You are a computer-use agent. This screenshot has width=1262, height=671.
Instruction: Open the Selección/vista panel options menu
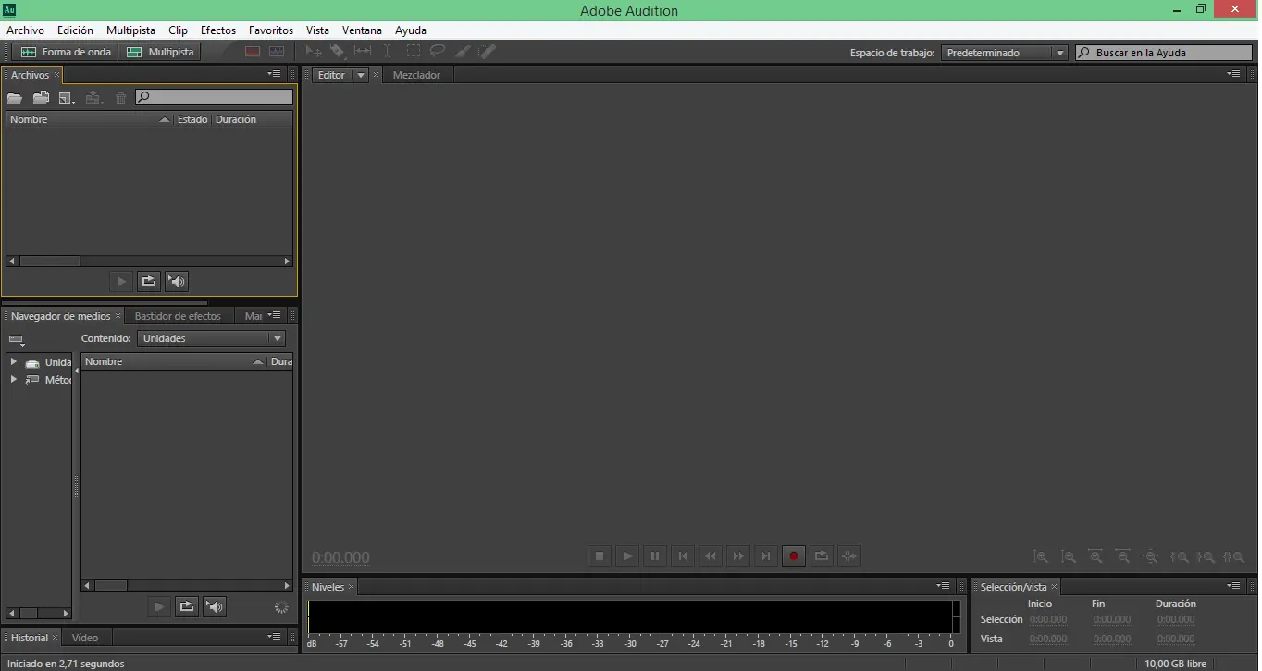(x=1234, y=585)
